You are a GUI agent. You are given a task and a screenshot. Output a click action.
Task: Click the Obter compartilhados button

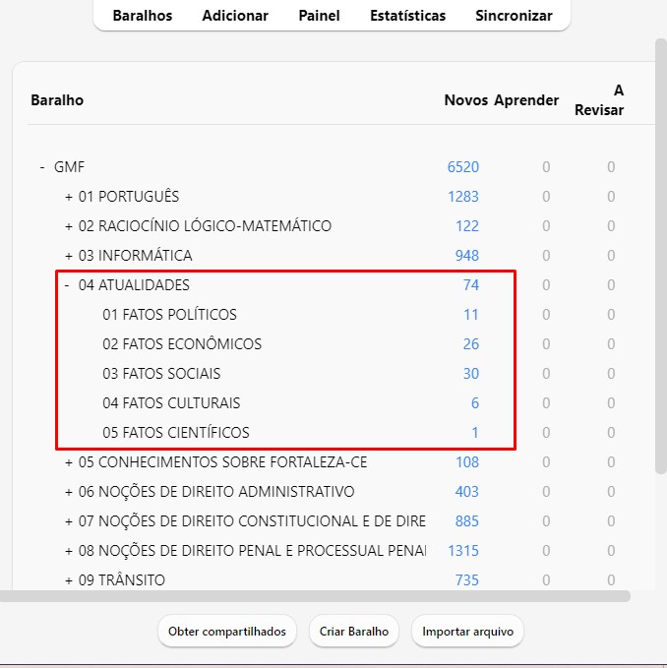point(227,632)
